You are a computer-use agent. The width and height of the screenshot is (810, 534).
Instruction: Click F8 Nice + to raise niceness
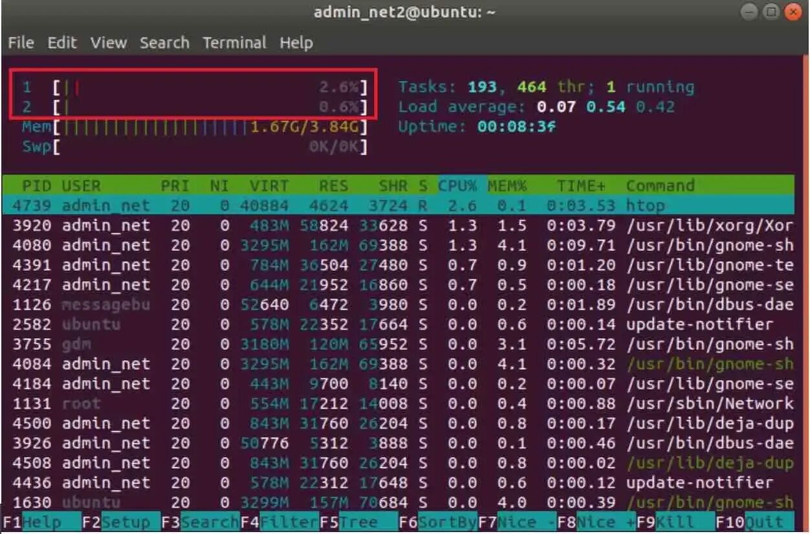[x=596, y=522]
